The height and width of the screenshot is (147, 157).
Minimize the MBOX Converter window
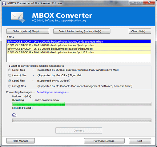[133, 2]
